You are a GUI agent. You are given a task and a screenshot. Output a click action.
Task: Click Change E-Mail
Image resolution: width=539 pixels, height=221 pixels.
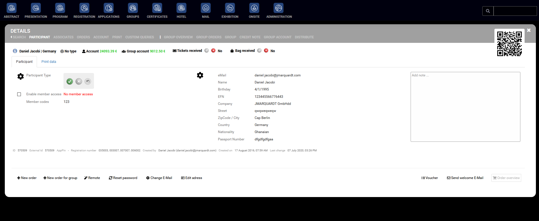point(159,178)
